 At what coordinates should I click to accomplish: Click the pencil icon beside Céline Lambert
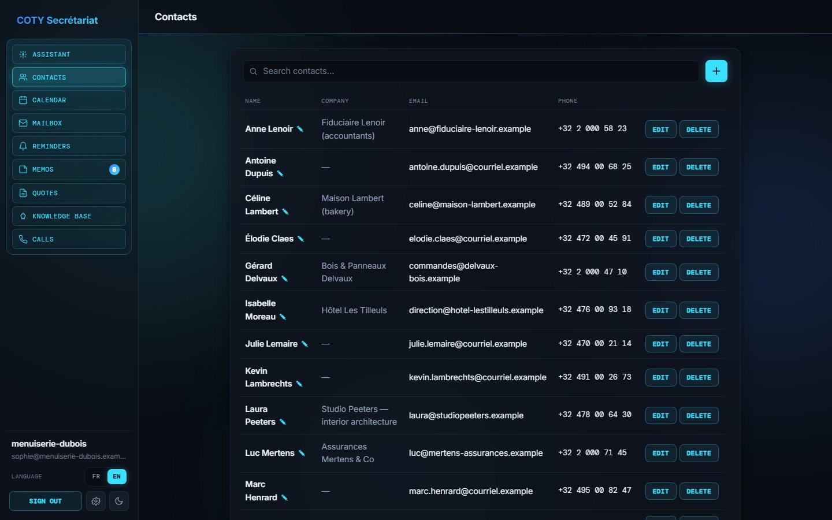285,211
